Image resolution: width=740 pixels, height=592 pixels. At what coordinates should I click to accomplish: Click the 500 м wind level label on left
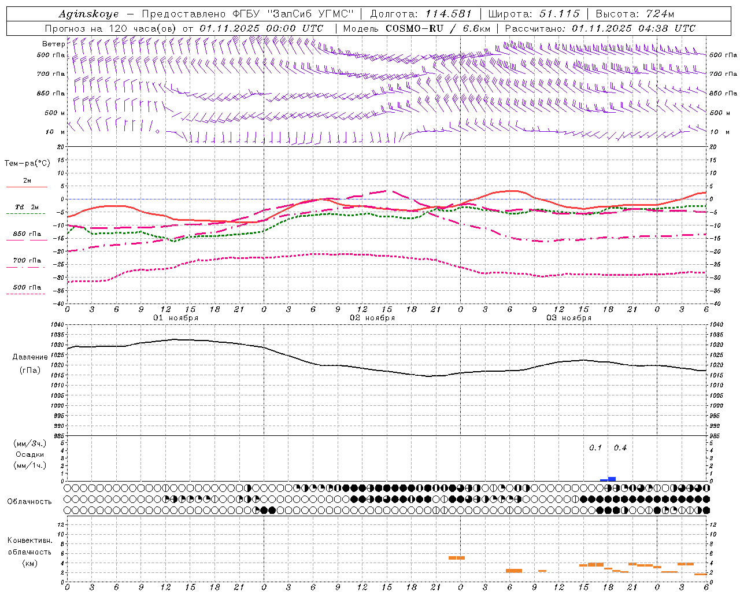(x=55, y=113)
